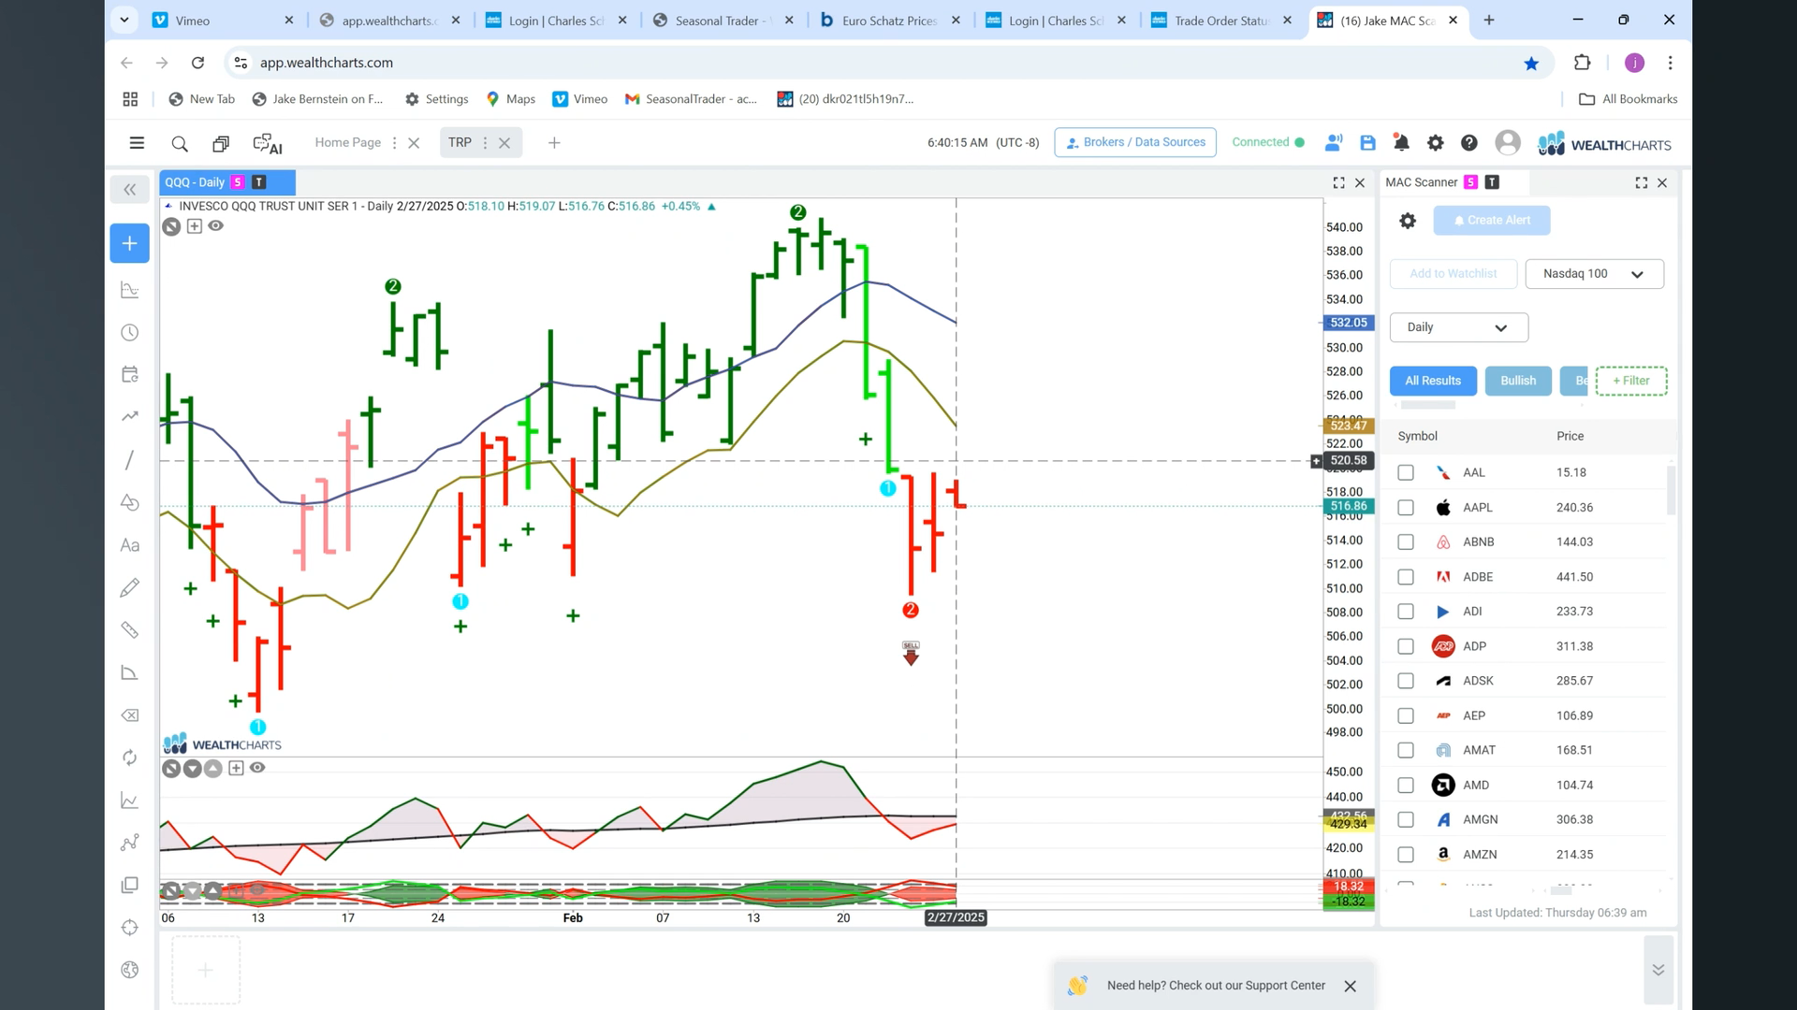Viewport: 1797px width, 1010px height.
Task: Dismiss the Support Center help popup
Action: 1350,986
